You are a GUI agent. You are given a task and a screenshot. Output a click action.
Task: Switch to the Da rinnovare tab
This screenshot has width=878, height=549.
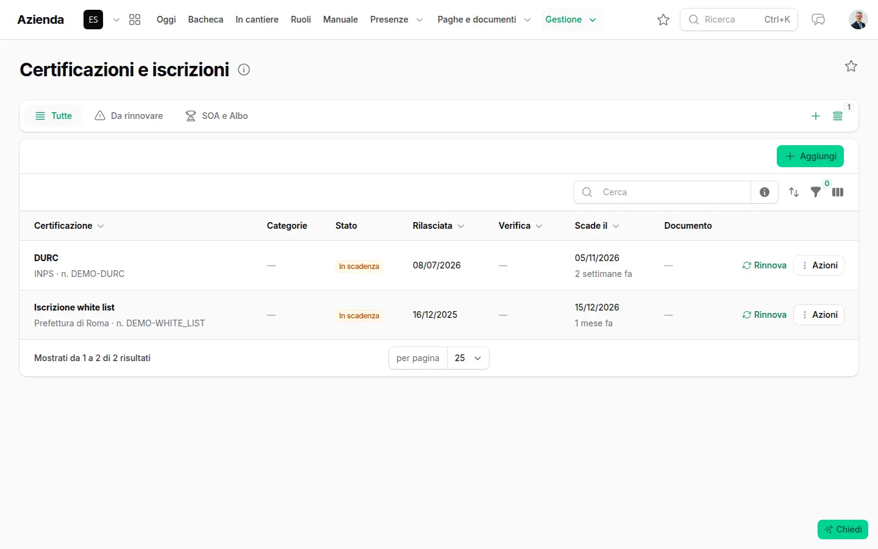[x=129, y=116]
